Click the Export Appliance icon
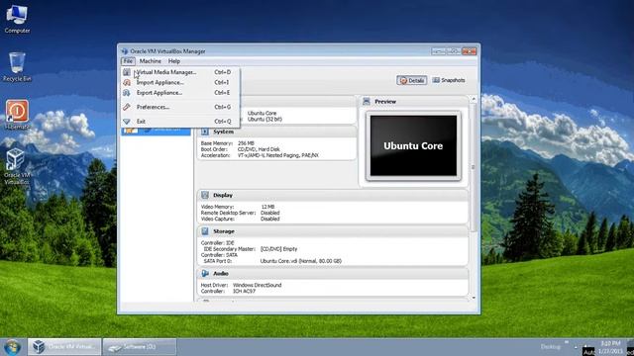 pyautogui.click(x=127, y=93)
